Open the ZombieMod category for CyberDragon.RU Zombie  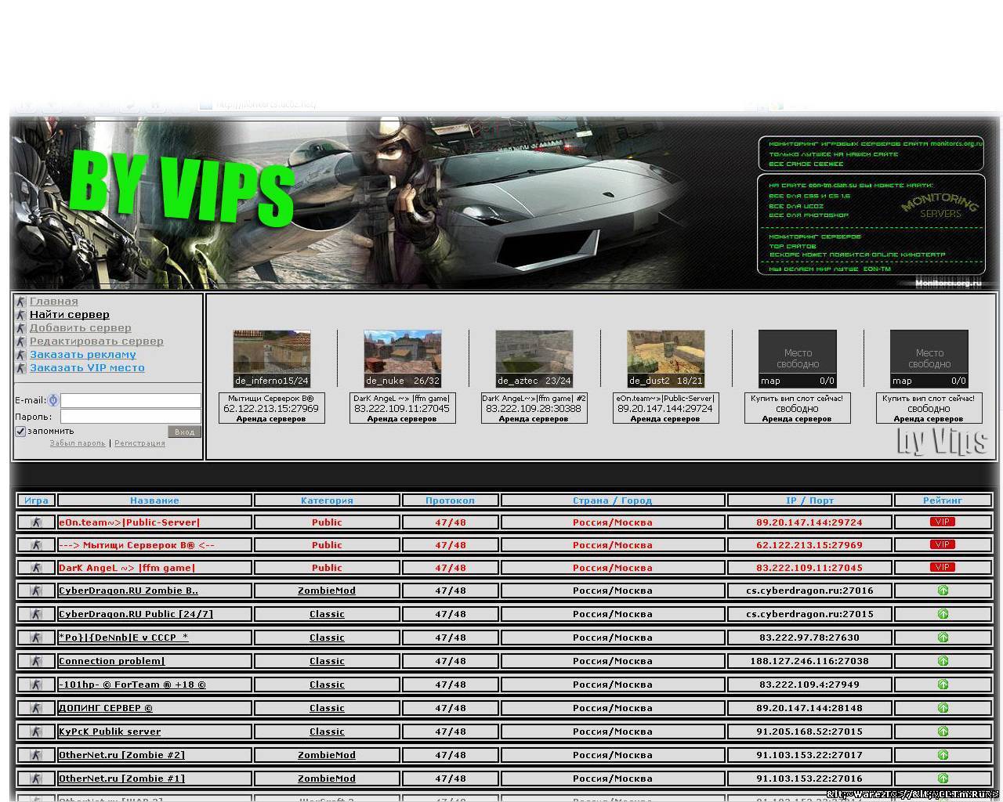pos(327,591)
